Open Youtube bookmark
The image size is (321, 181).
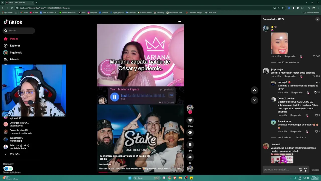pos(34,13)
